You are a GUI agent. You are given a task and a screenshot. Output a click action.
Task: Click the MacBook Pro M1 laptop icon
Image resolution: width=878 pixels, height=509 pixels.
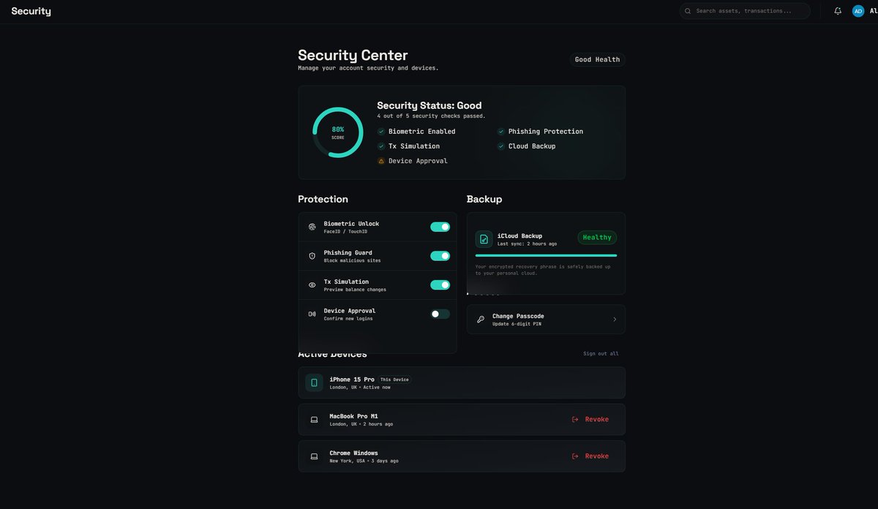coord(314,420)
